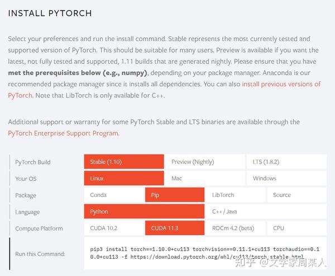Click the pip3 install command text

(x=204, y=253)
